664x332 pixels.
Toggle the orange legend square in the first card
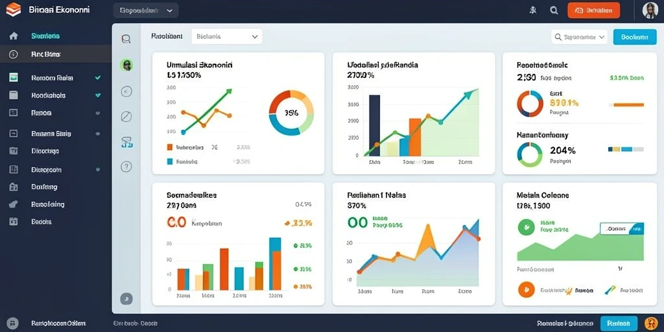pos(170,147)
